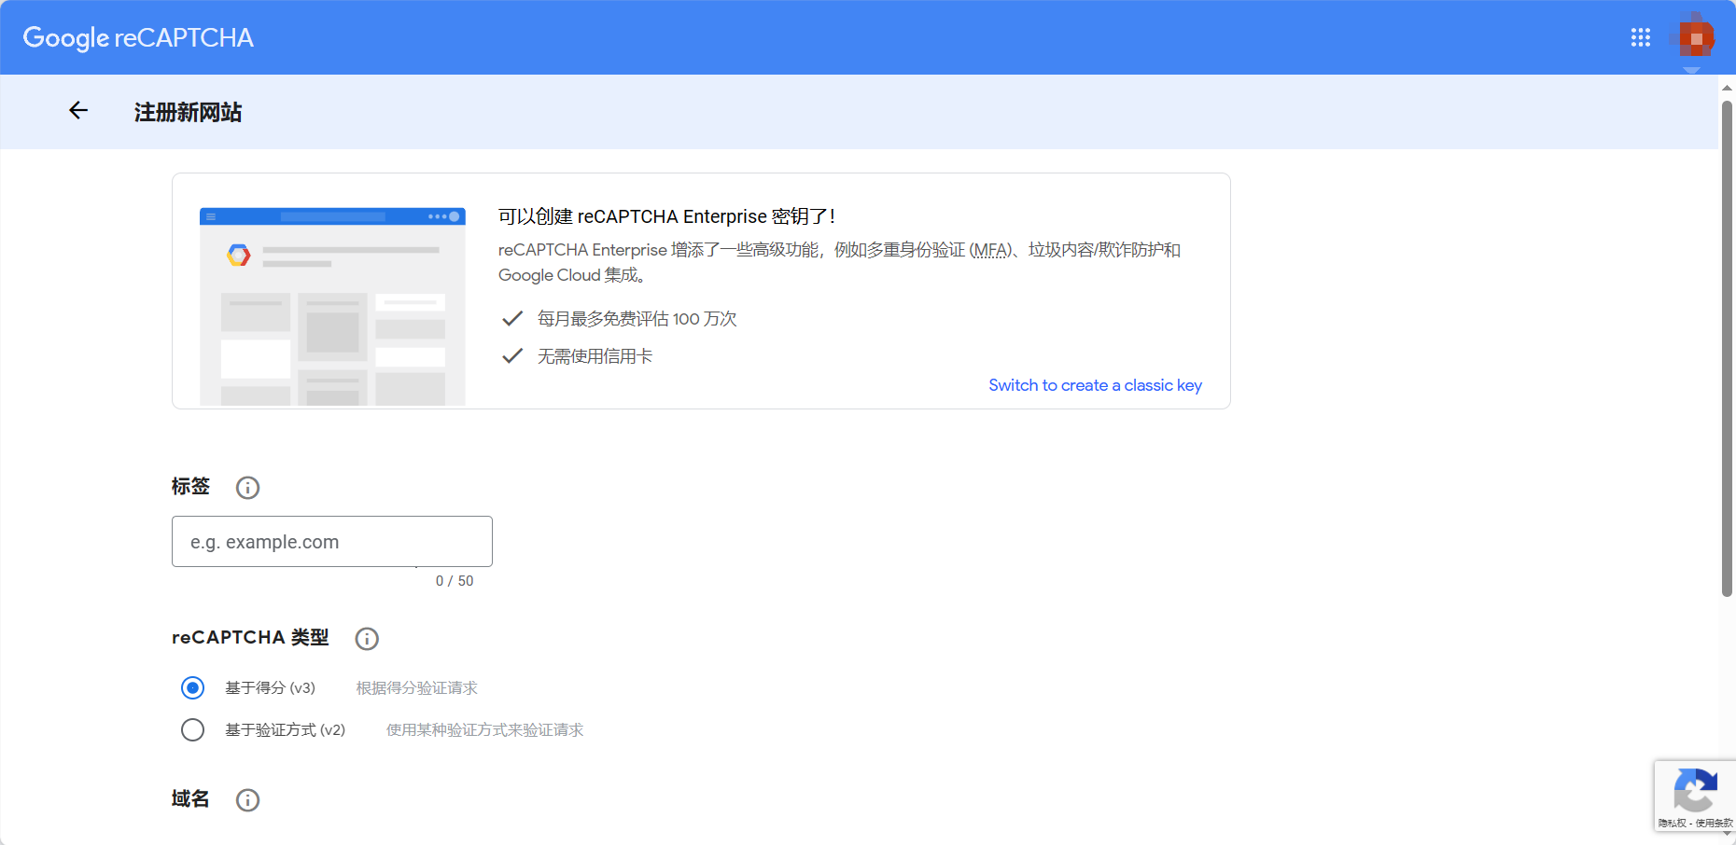Click the vertical page scrollbar
Viewport: 1736px width, 845px height.
click(1727, 349)
